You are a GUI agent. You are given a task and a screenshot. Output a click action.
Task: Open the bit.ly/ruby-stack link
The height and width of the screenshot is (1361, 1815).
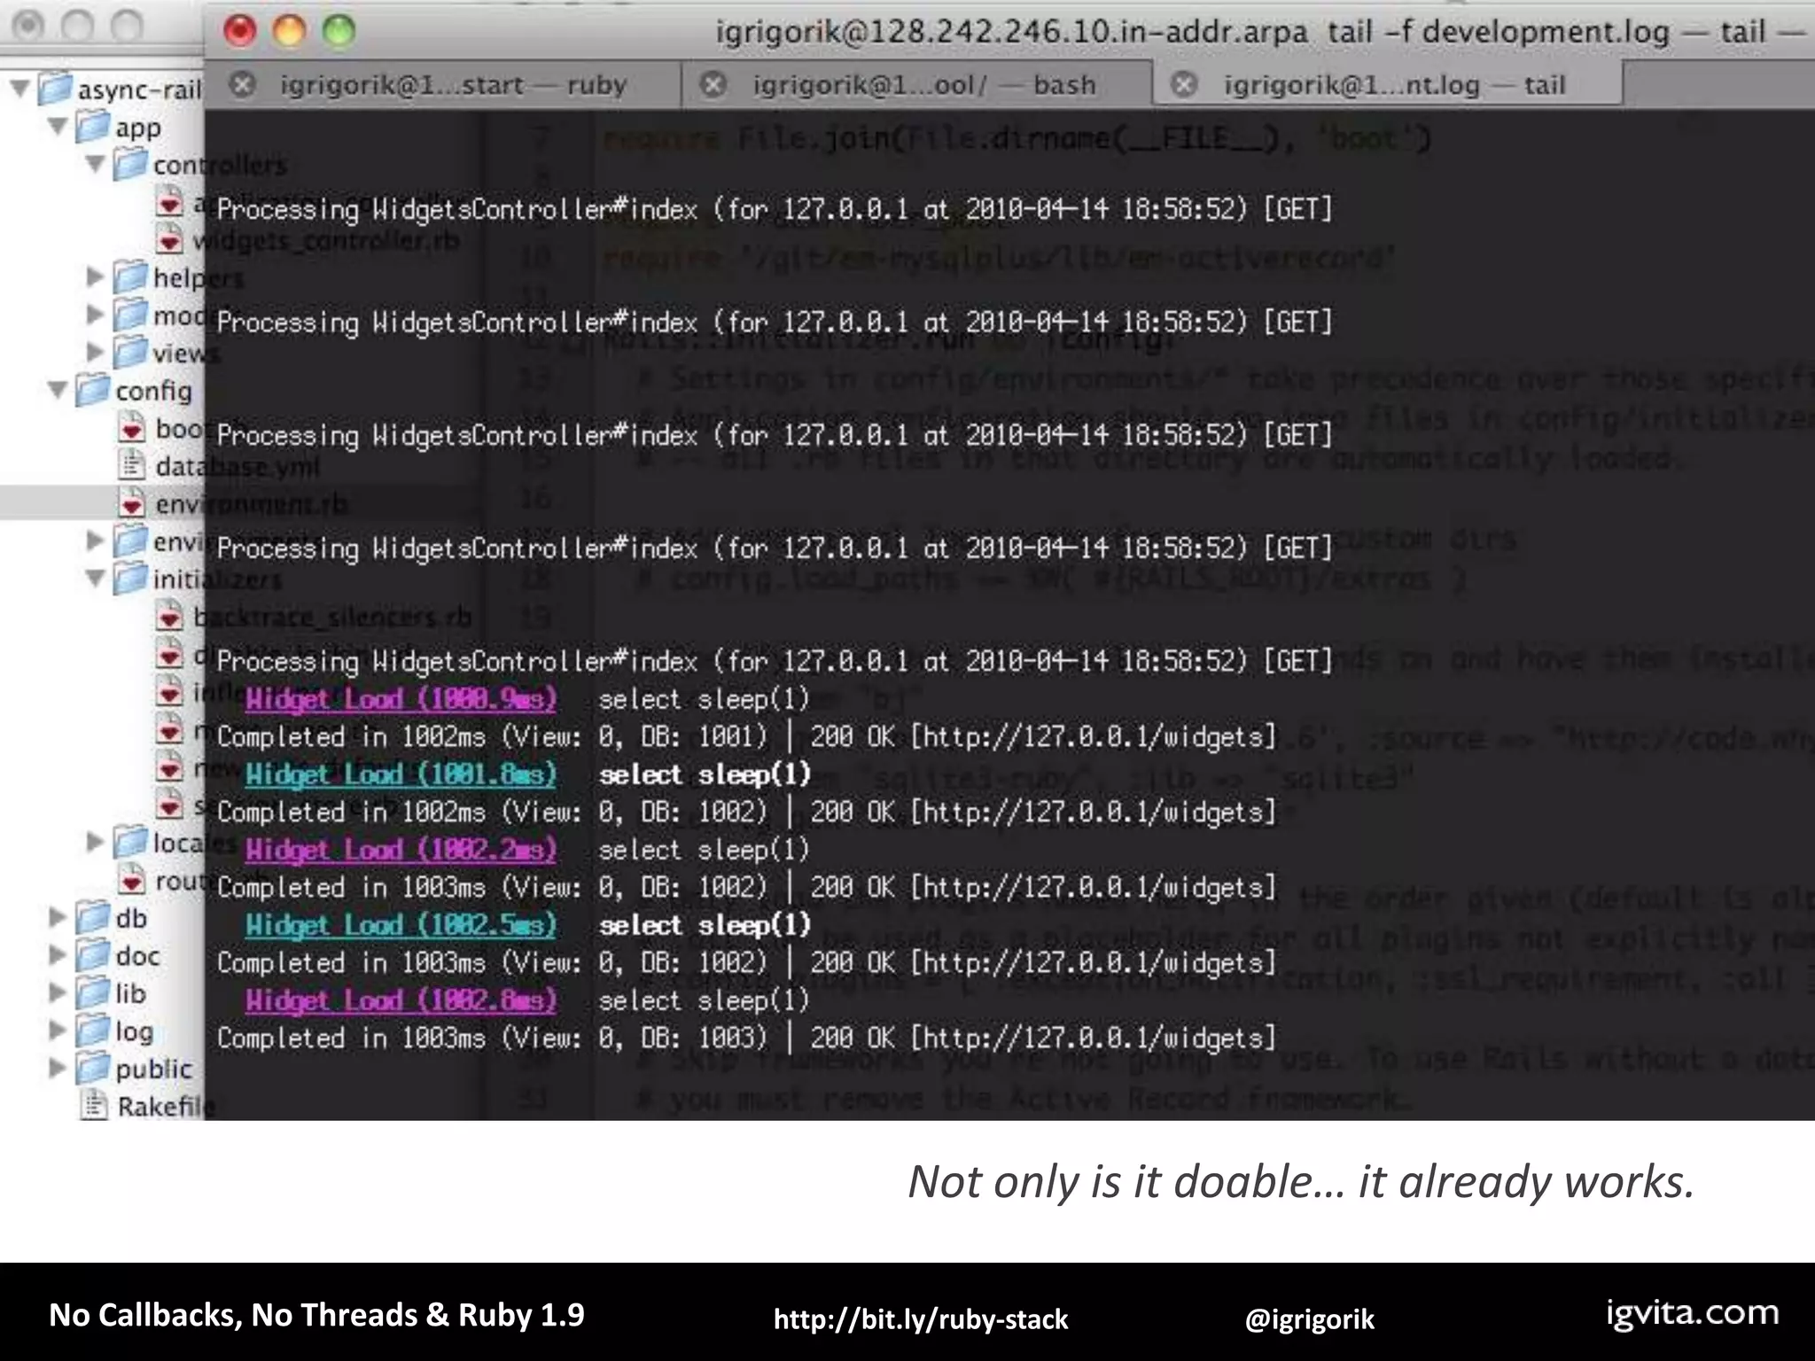(x=920, y=1319)
